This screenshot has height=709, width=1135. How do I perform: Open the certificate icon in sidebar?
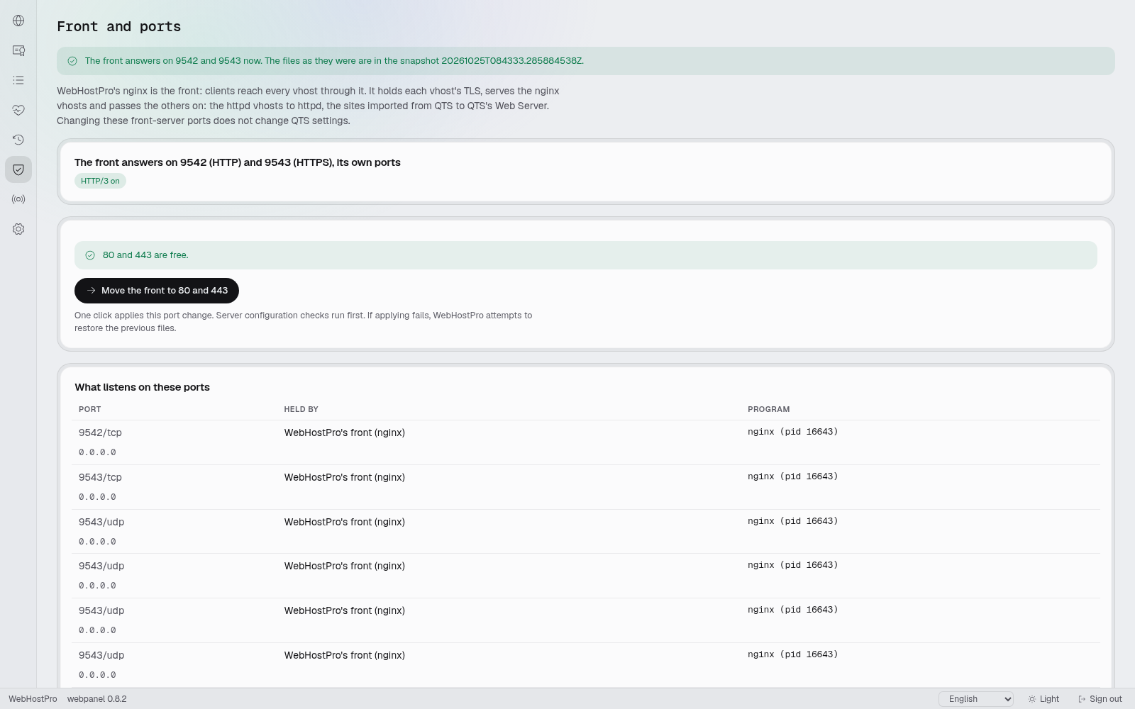[x=18, y=50]
